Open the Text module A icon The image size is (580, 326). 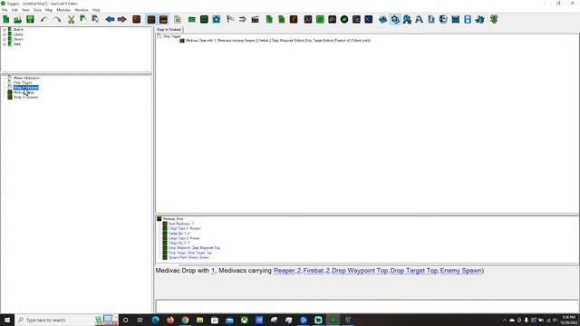(419, 19)
